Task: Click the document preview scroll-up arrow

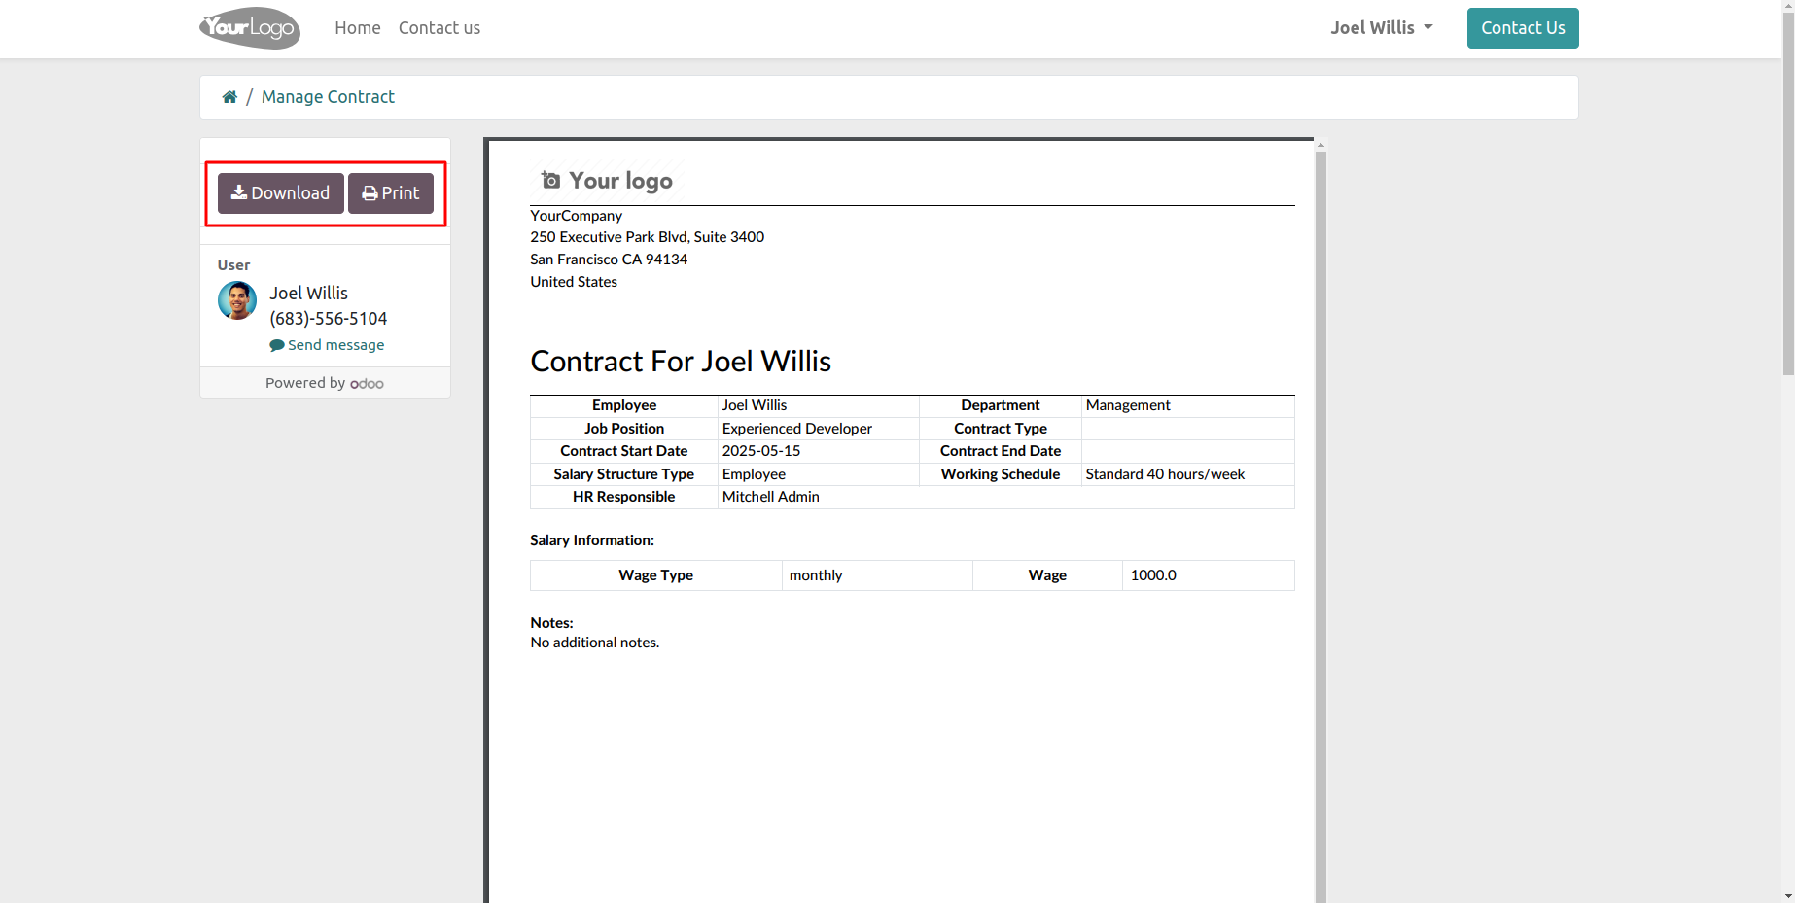Action: pos(1320,145)
